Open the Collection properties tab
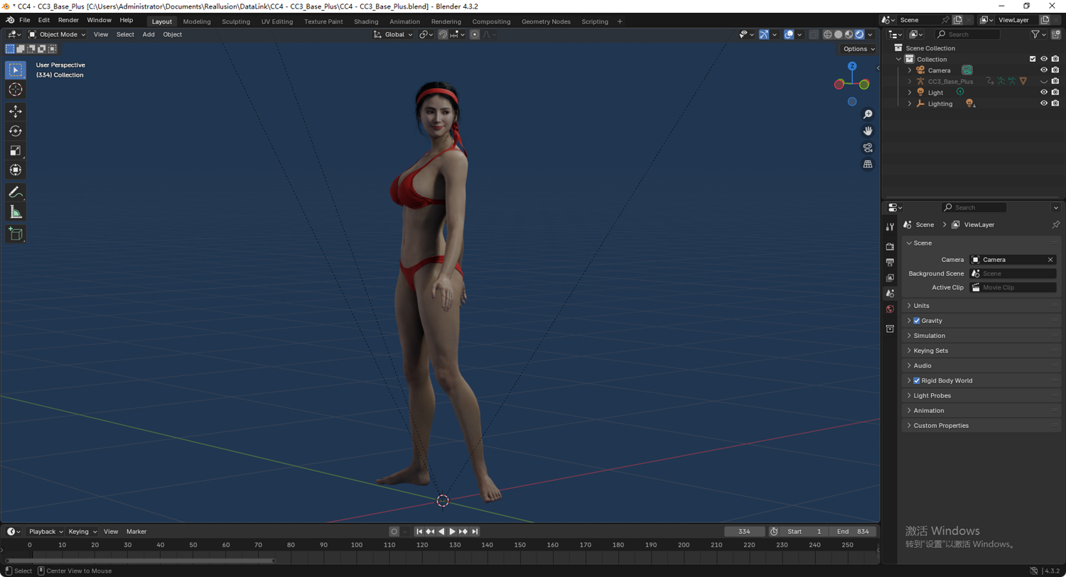Image resolution: width=1066 pixels, height=577 pixels. click(890, 329)
